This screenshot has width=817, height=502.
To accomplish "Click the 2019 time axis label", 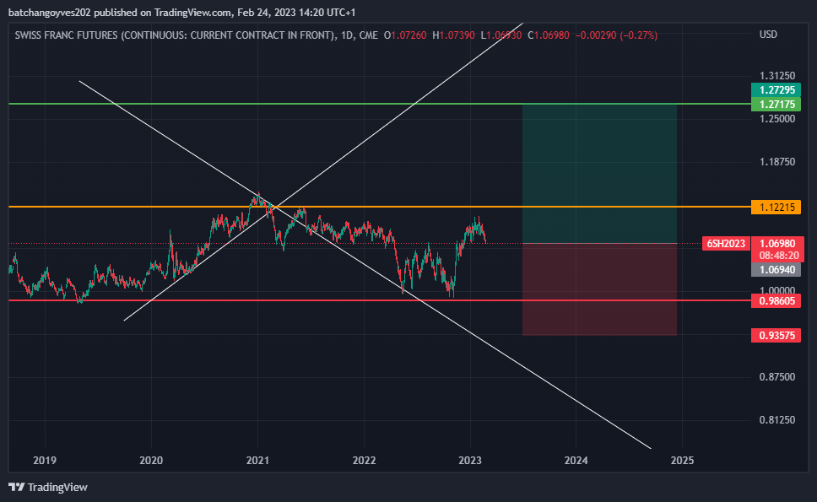I will tap(45, 461).
